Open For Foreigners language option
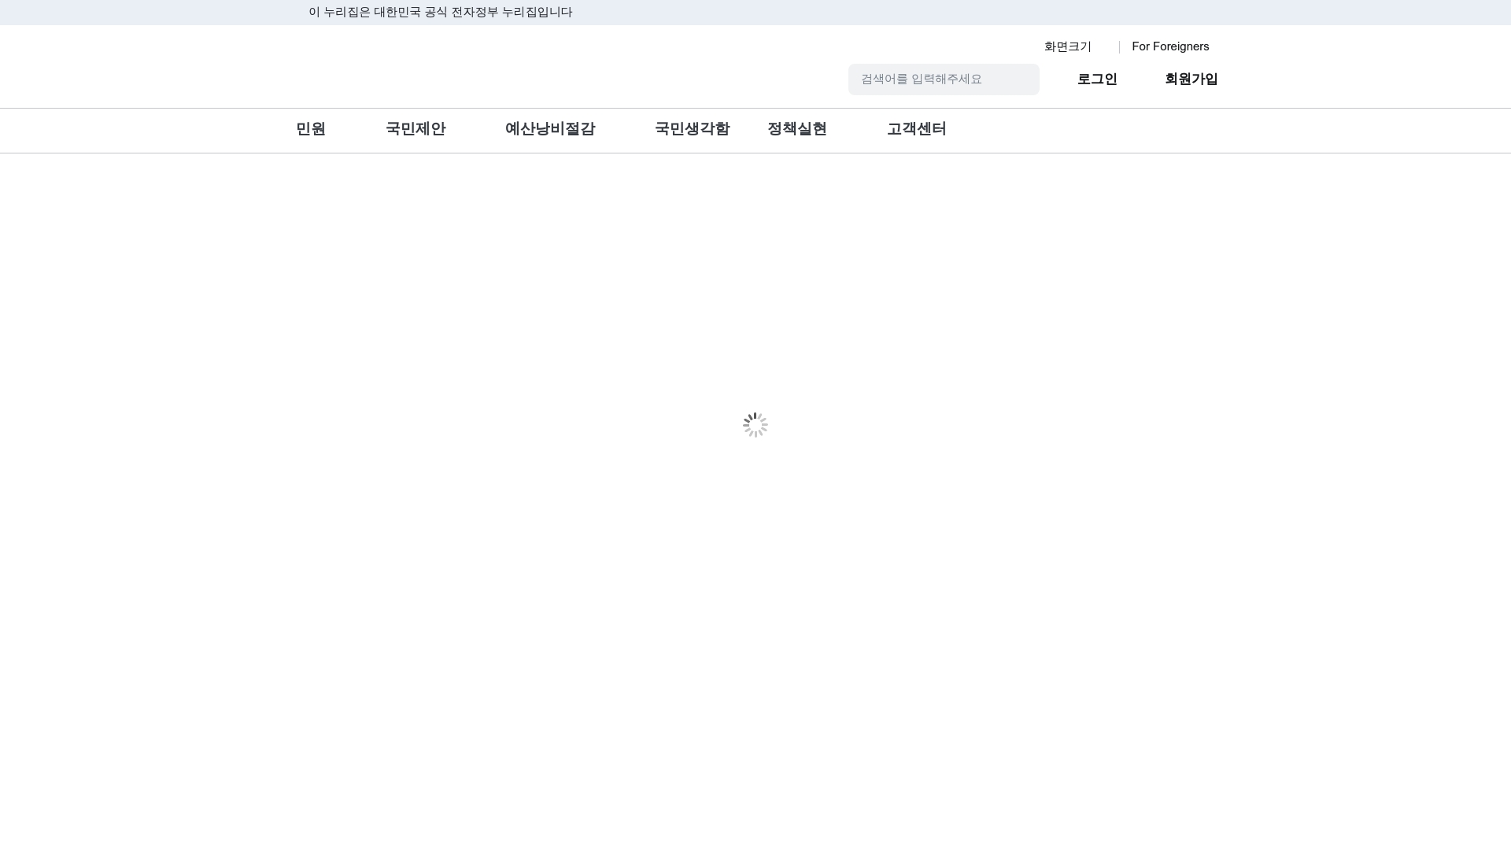The width and height of the screenshot is (1511, 850). (x=1170, y=46)
